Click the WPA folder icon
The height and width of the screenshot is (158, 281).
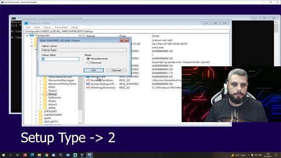point(45,108)
